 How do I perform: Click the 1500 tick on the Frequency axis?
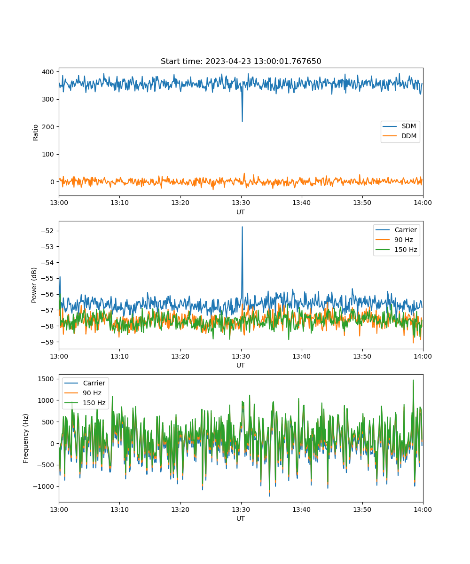click(47, 379)
